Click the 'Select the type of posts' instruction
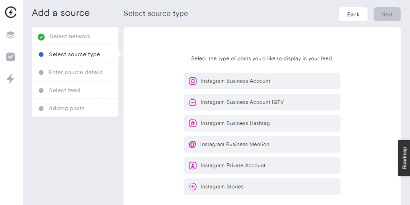 [x=262, y=58]
